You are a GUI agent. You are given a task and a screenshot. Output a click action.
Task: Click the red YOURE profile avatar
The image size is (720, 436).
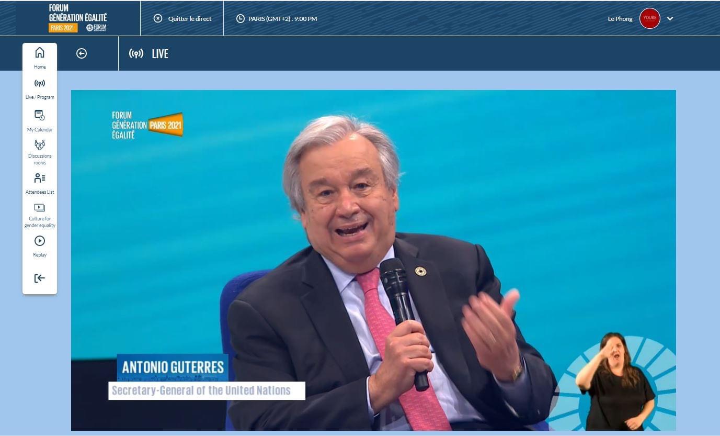pyautogui.click(x=649, y=18)
